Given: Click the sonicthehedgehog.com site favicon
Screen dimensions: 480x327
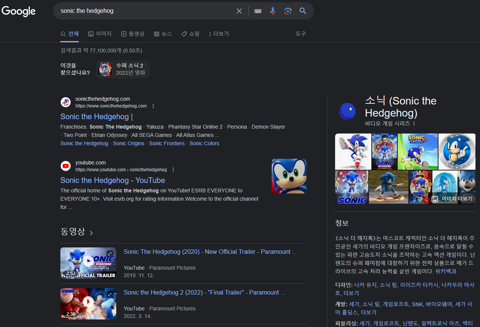Looking at the screenshot, I should tap(66, 102).
